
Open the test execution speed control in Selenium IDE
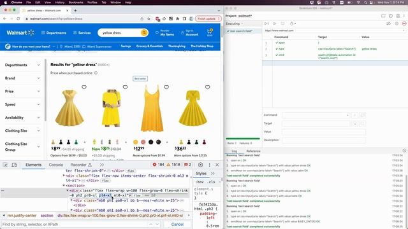[293, 24]
